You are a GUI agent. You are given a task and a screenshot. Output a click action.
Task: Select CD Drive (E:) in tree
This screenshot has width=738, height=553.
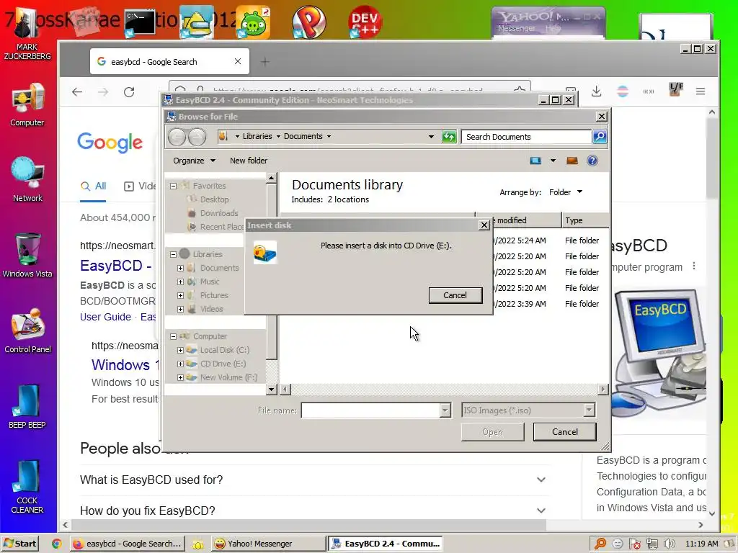coord(223,364)
